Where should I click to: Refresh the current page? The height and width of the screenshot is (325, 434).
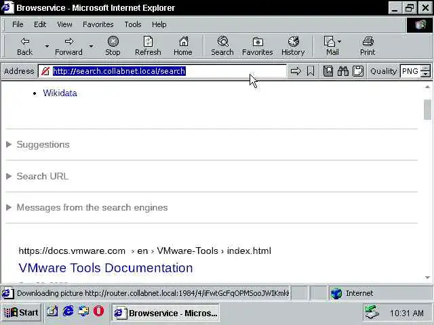point(148,46)
